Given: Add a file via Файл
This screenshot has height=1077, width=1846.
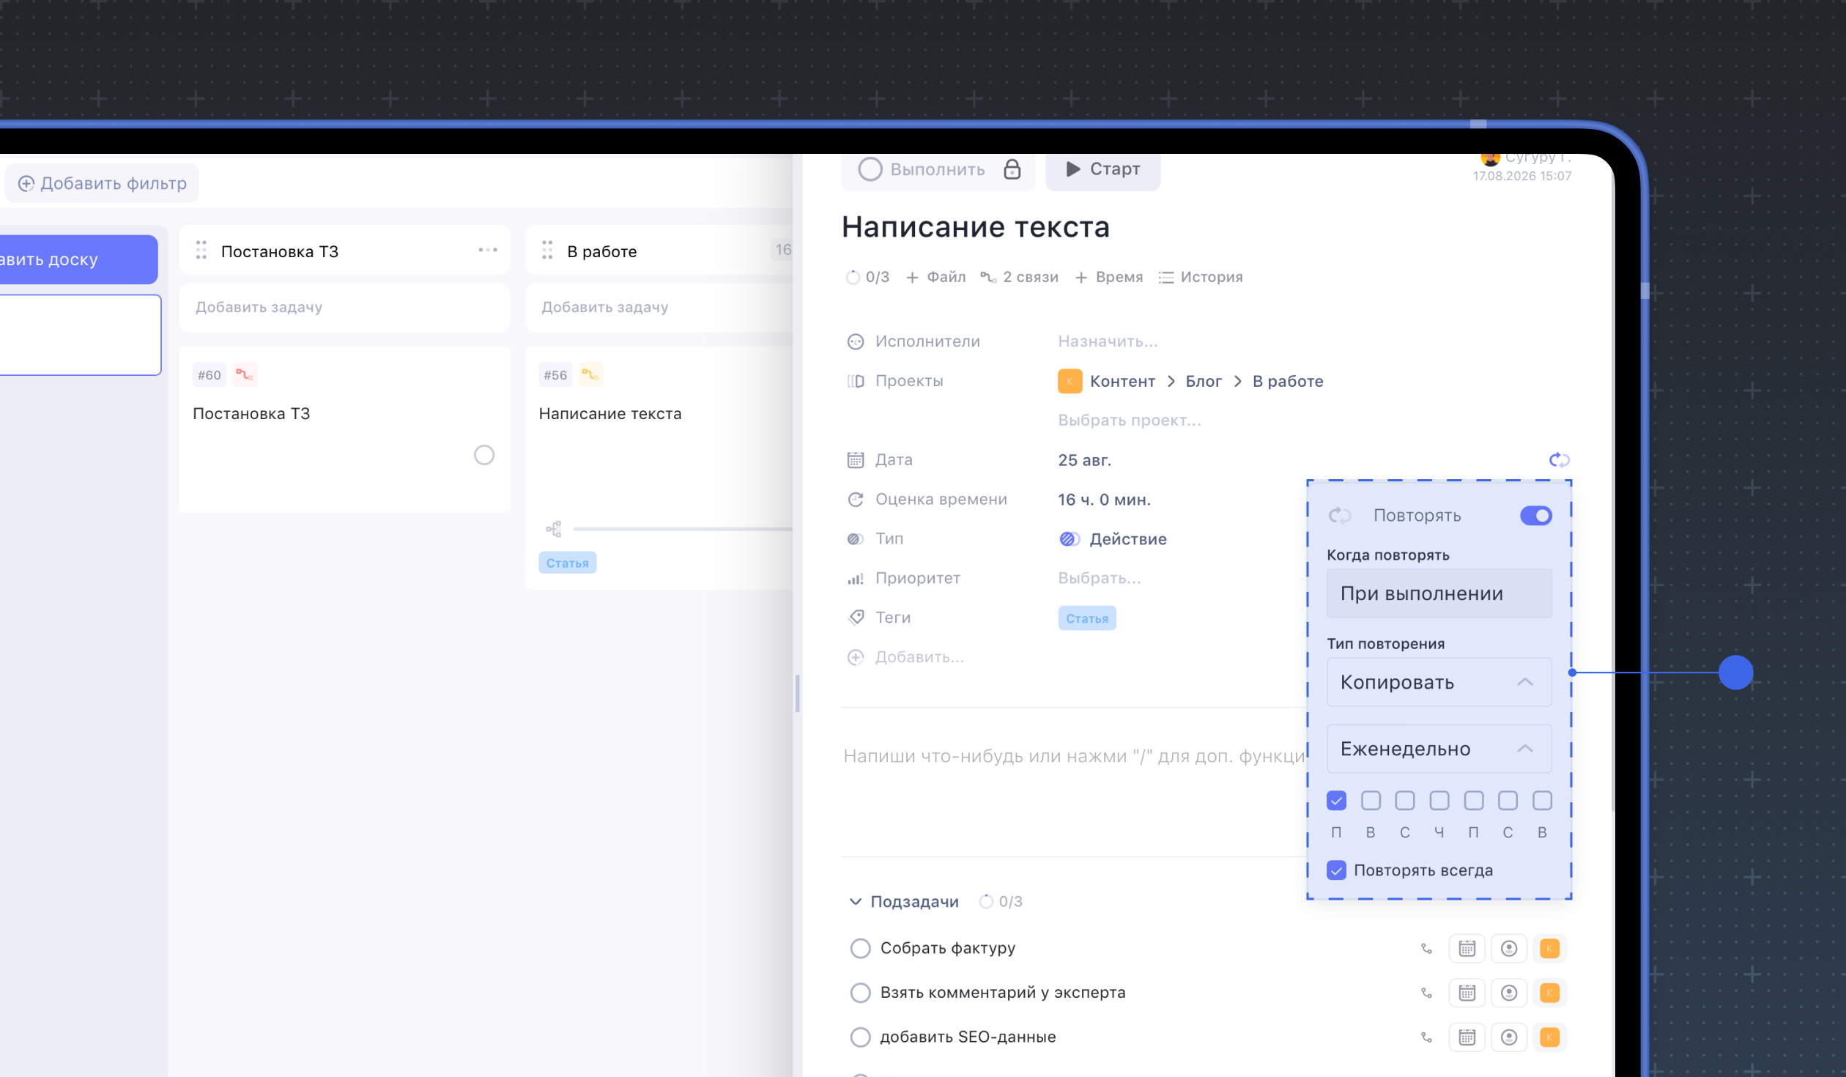Looking at the screenshot, I should [936, 277].
